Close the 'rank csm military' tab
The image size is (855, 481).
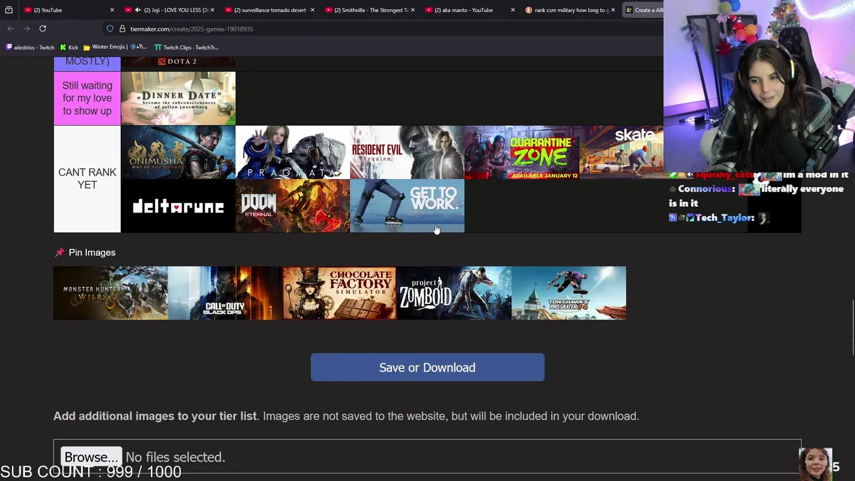coord(613,10)
